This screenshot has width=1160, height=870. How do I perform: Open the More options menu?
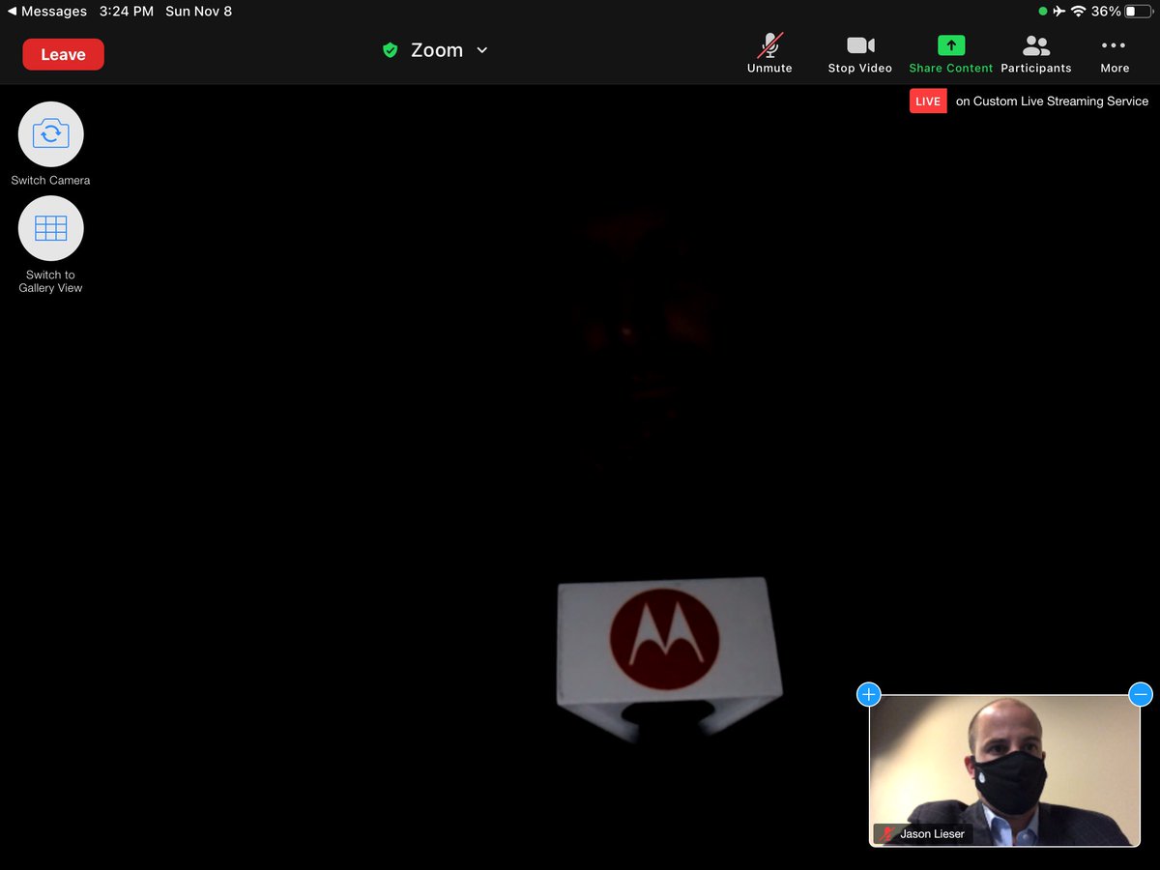tap(1115, 53)
